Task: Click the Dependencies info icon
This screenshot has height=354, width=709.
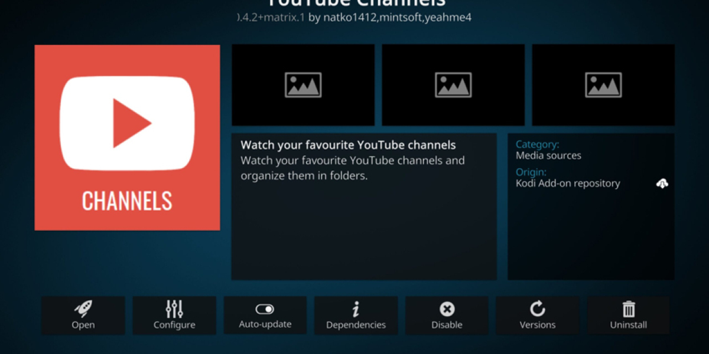Action: (x=356, y=309)
